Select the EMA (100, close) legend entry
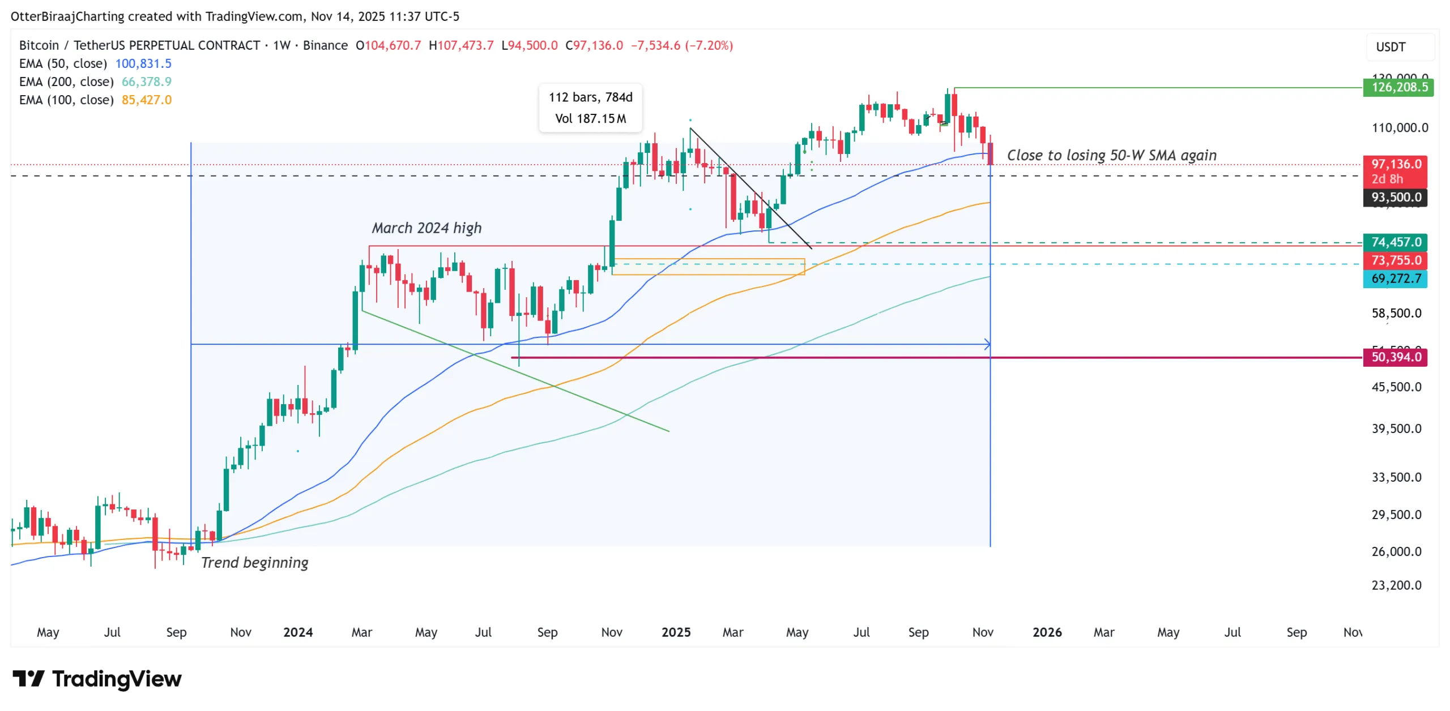 (66, 100)
